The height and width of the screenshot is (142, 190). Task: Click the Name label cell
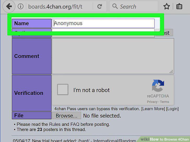click(x=32, y=23)
